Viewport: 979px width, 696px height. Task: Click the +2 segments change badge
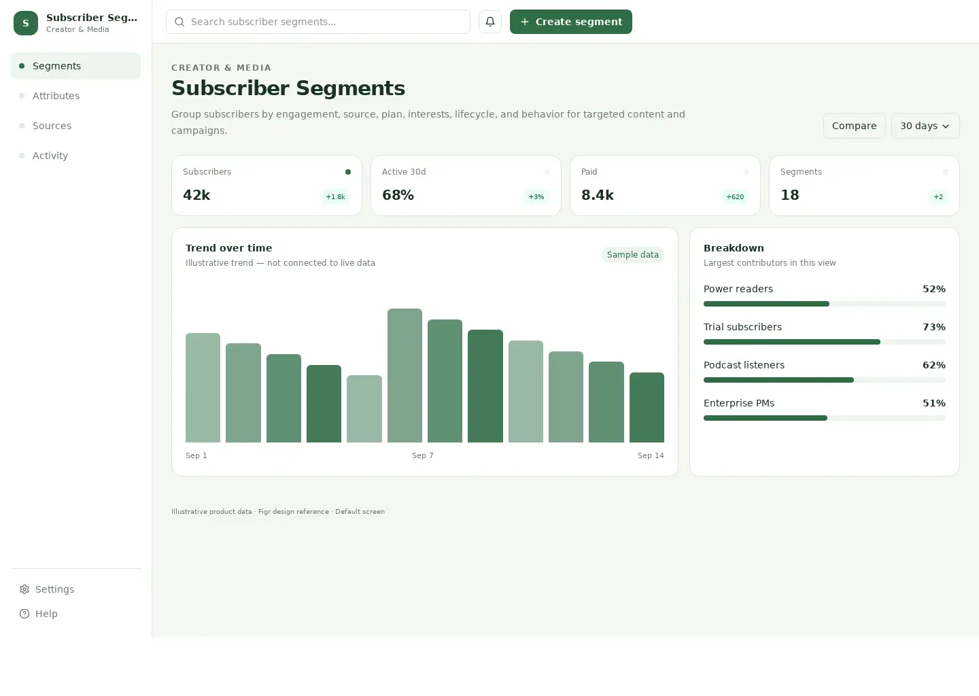pyautogui.click(x=938, y=197)
